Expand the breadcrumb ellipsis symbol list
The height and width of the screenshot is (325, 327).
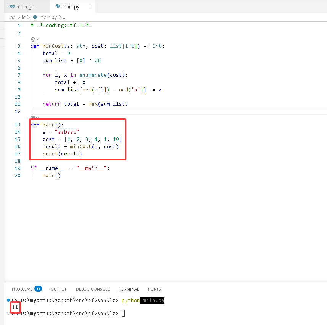pyautogui.click(x=64, y=18)
